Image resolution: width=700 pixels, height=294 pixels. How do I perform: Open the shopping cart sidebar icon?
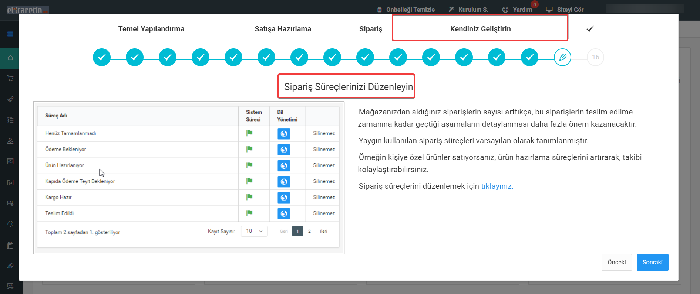(10, 78)
